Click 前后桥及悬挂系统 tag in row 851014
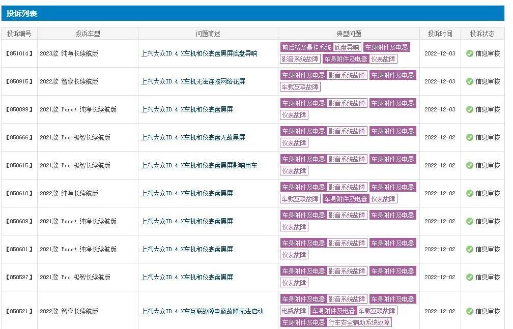 (x=306, y=47)
